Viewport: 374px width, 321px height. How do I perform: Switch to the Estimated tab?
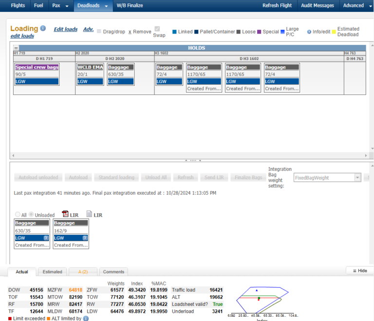[52, 272]
